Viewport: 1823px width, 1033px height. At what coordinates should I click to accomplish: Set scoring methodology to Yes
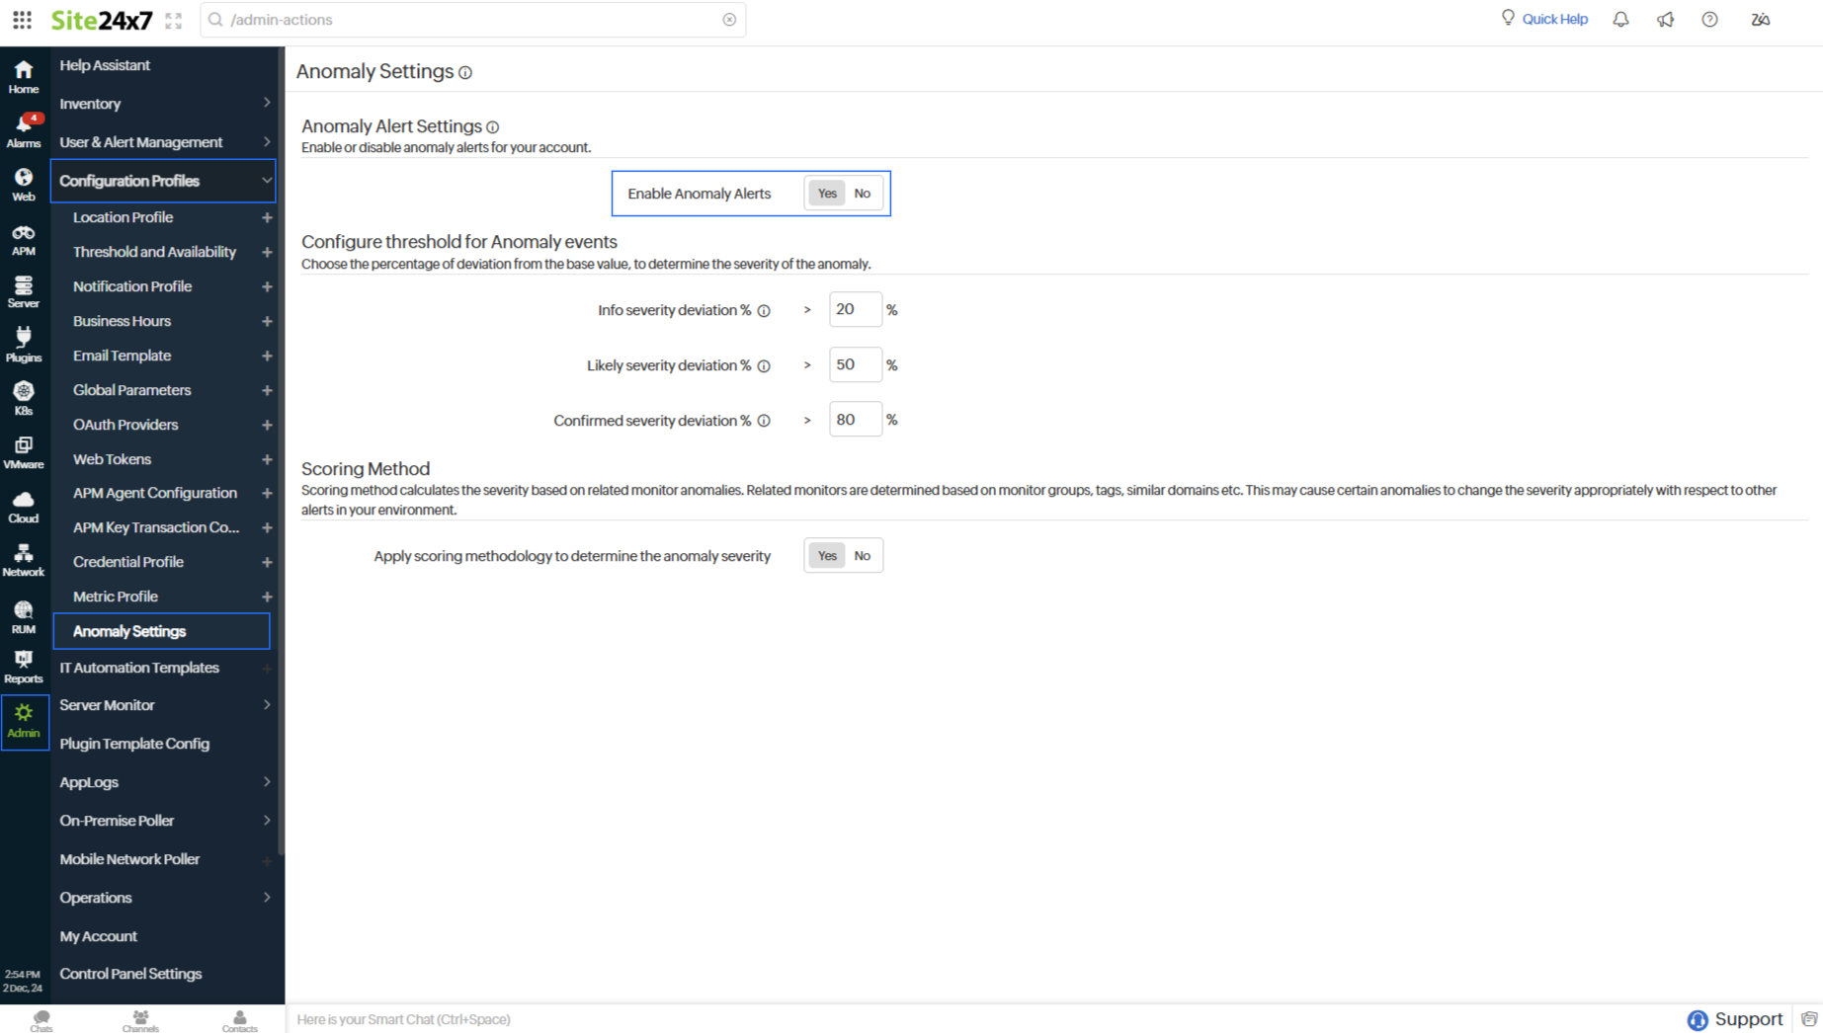pos(827,556)
